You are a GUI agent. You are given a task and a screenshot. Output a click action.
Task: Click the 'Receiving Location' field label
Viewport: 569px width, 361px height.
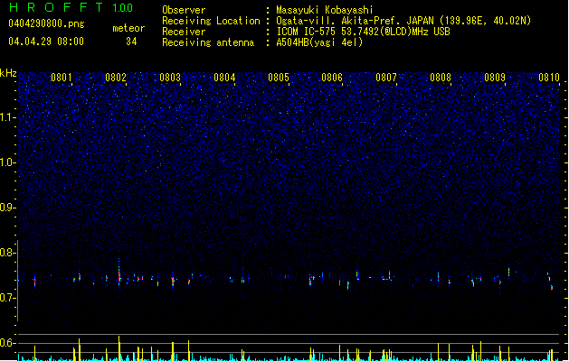[211, 21]
